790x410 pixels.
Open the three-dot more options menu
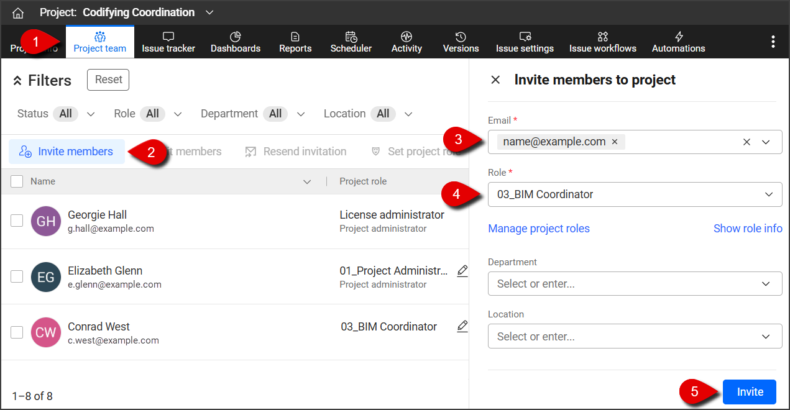(x=773, y=42)
